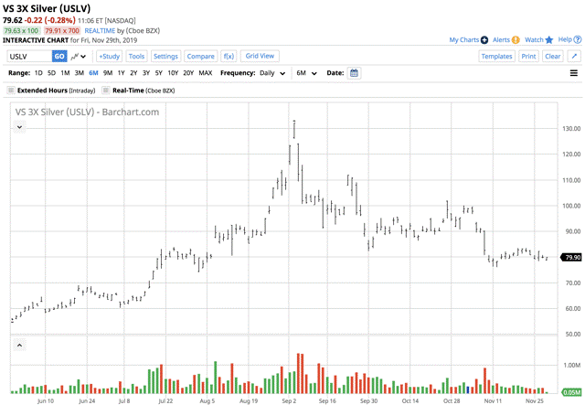
Task: Click the Watch star icon
Action: [549, 40]
